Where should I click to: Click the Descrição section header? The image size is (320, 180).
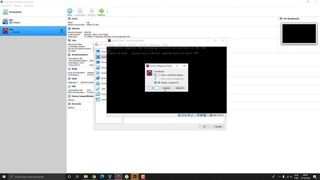[x=76, y=104]
